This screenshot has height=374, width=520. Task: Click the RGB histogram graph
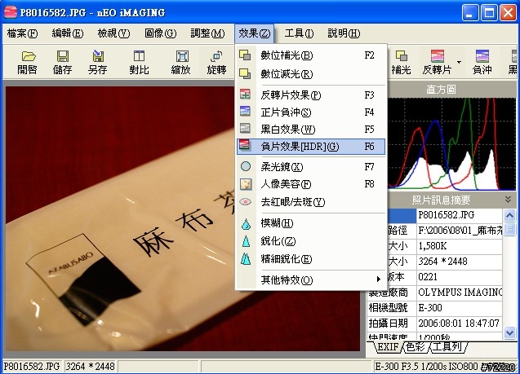[451, 143]
